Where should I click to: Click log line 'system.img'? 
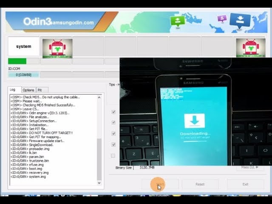tap(28, 177)
